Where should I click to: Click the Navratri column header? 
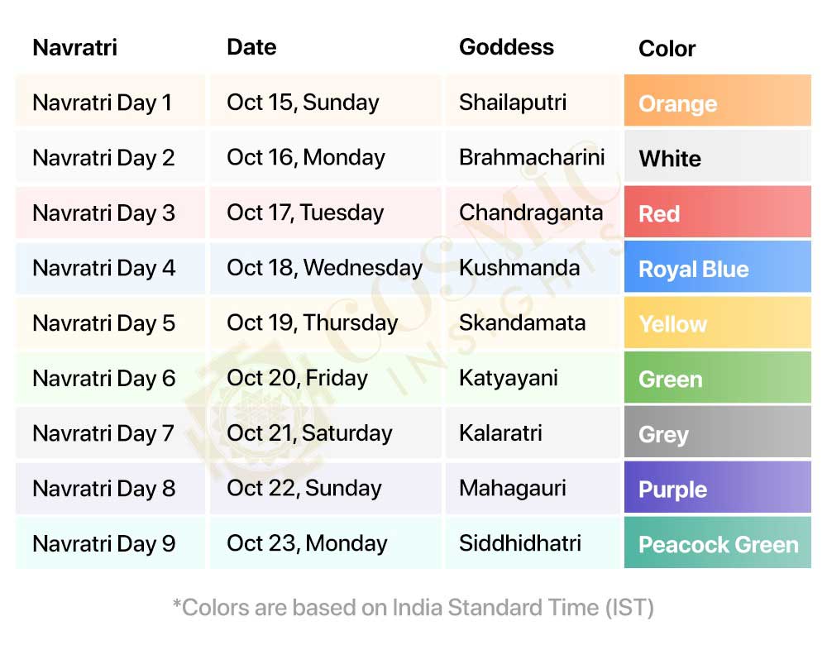[75, 47]
